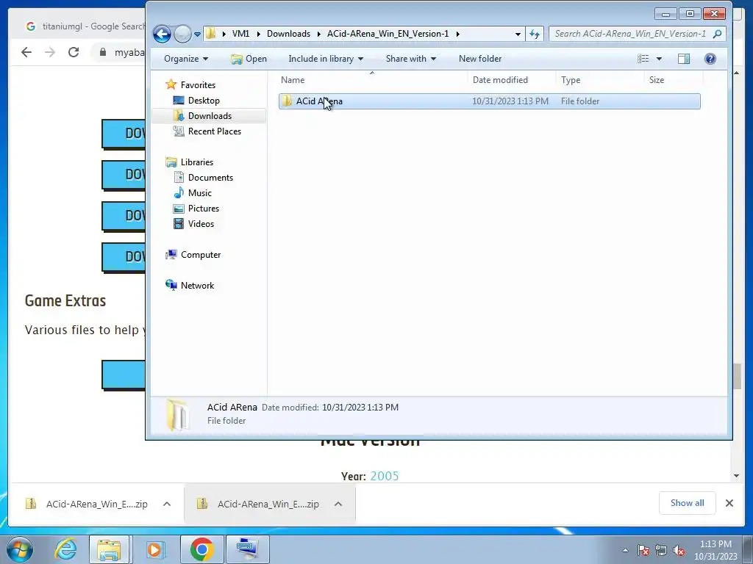Click the 2005 year link on the webpage
753x564 pixels.
[385, 476]
